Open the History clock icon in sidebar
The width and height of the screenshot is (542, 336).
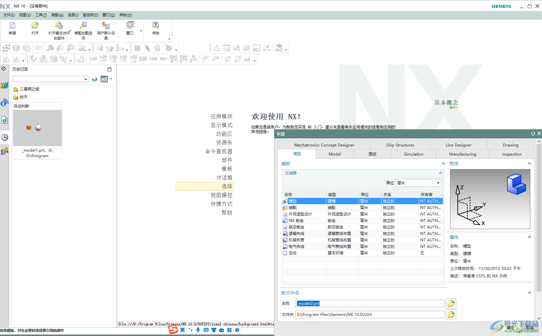[x=4, y=137]
